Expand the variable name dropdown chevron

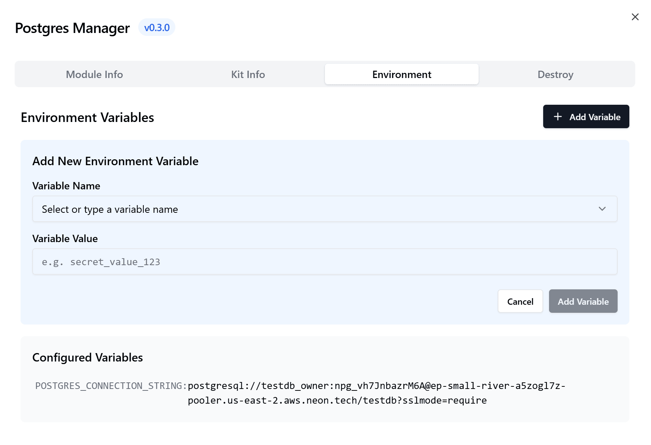click(602, 209)
